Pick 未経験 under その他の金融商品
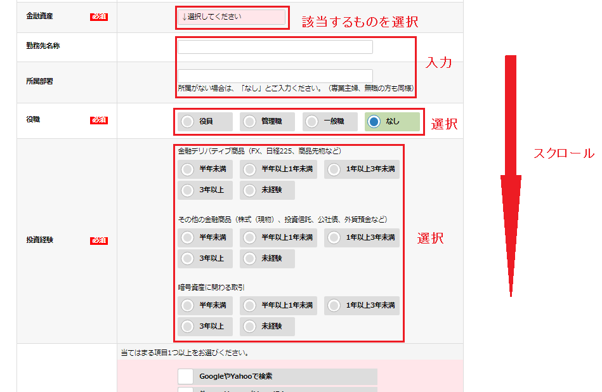 [x=250, y=259]
